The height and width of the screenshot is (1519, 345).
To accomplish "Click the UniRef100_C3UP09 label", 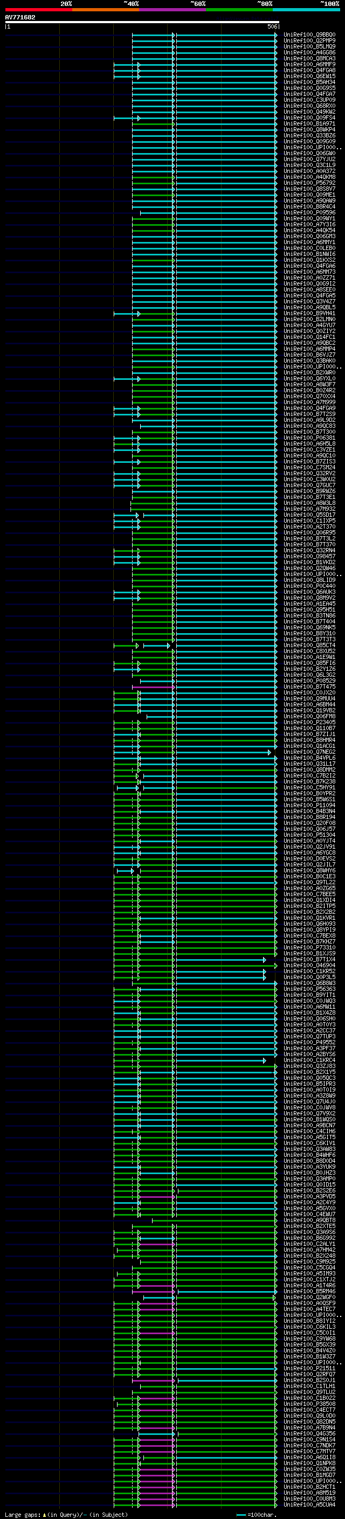I will [309, 100].
